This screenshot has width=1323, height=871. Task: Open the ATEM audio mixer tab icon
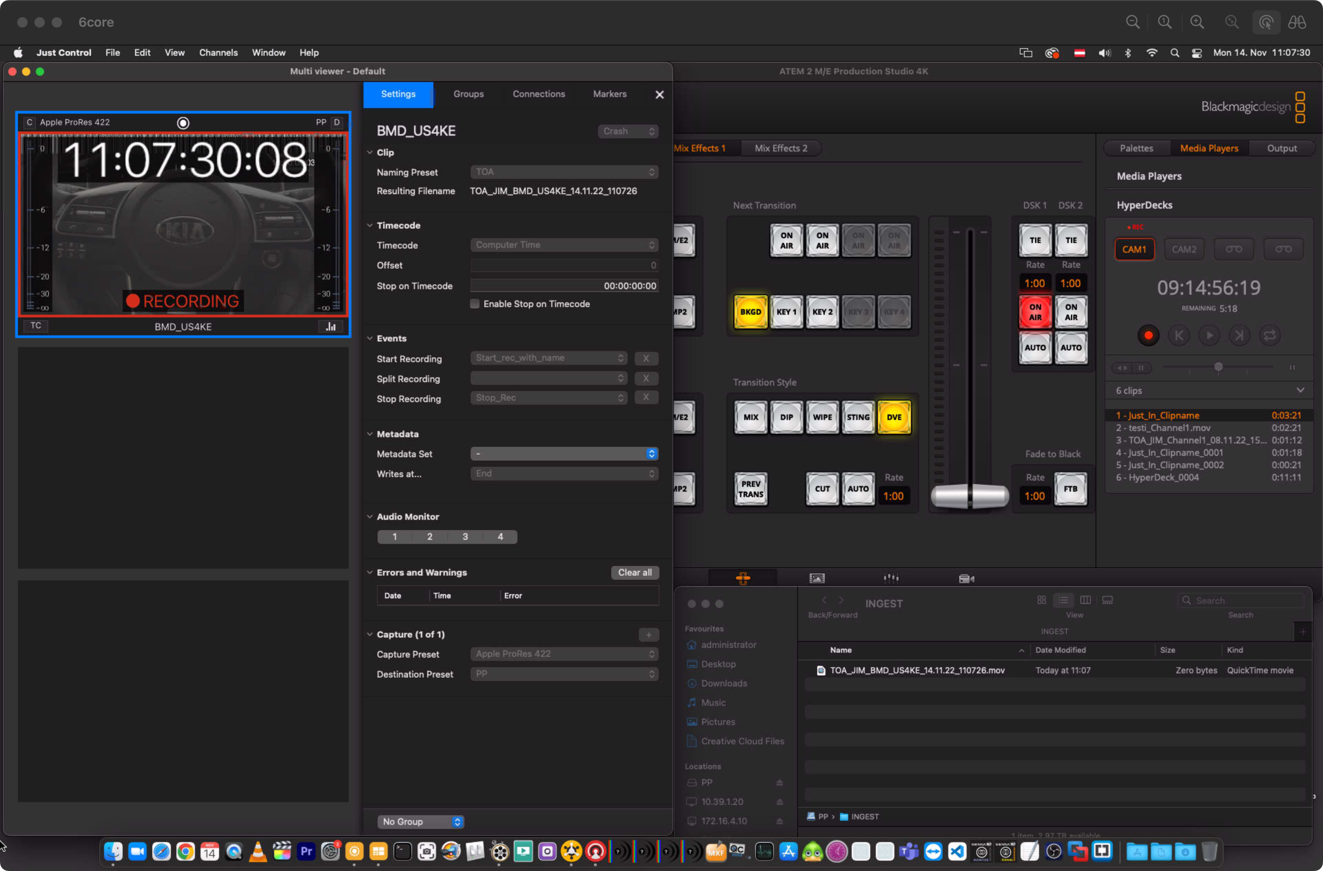pos(891,578)
